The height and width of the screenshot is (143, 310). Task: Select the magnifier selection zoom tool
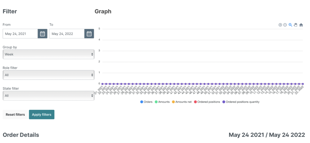(x=290, y=25)
